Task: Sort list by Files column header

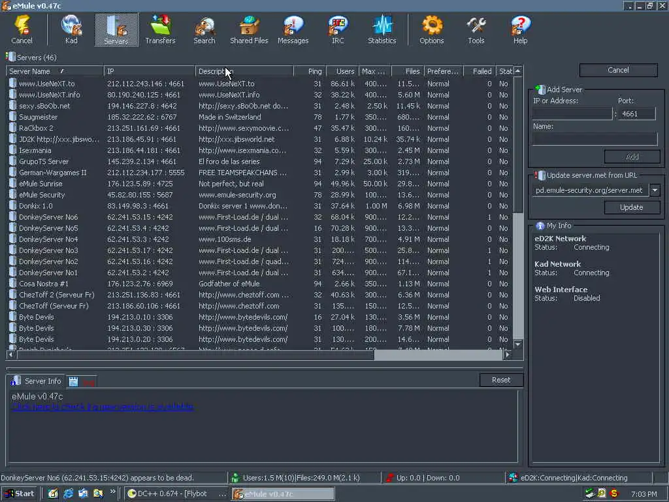Action: [x=408, y=71]
